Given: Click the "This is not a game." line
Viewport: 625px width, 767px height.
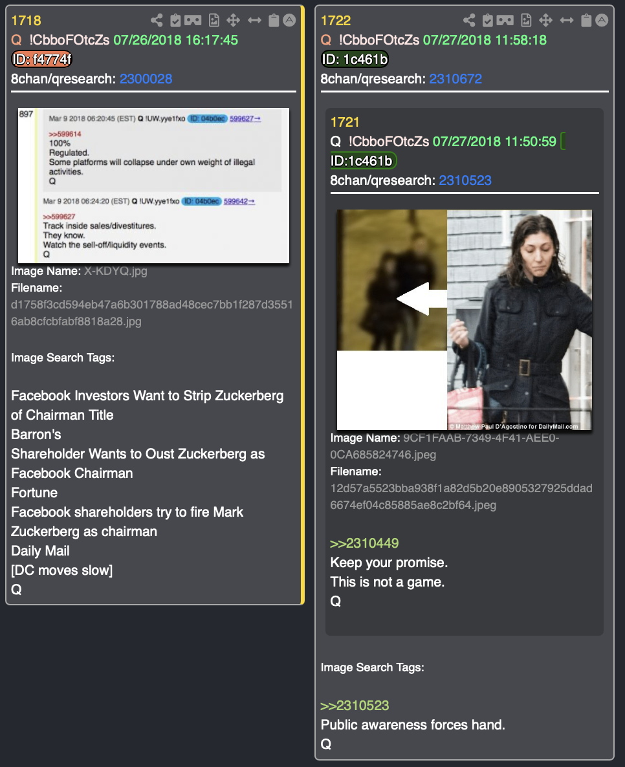Looking at the screenshot, I should click(388, 582).
